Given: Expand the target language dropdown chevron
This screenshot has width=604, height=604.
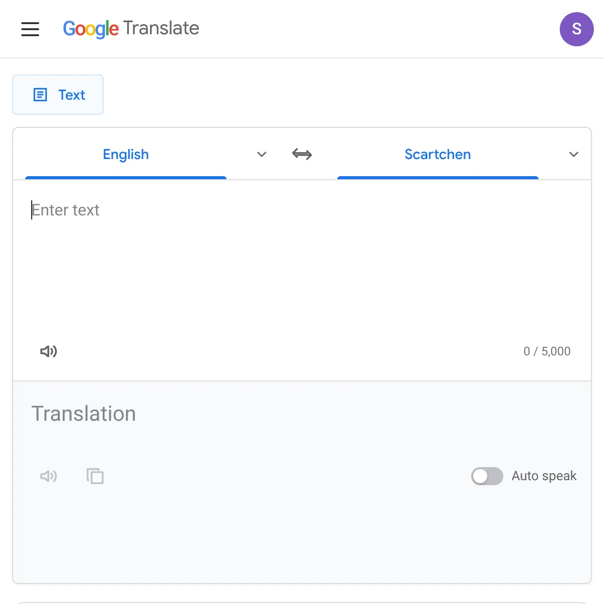Looking at the screenshot, I should coord(574,154).
